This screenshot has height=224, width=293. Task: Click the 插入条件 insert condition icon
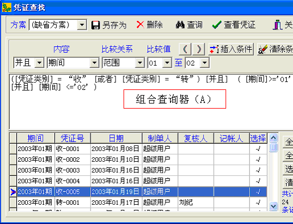(x=214, y=49)
